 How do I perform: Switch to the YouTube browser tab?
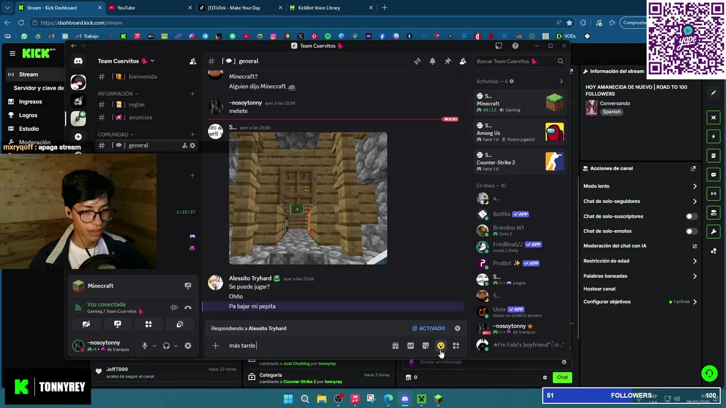click(x=150, y=8)
